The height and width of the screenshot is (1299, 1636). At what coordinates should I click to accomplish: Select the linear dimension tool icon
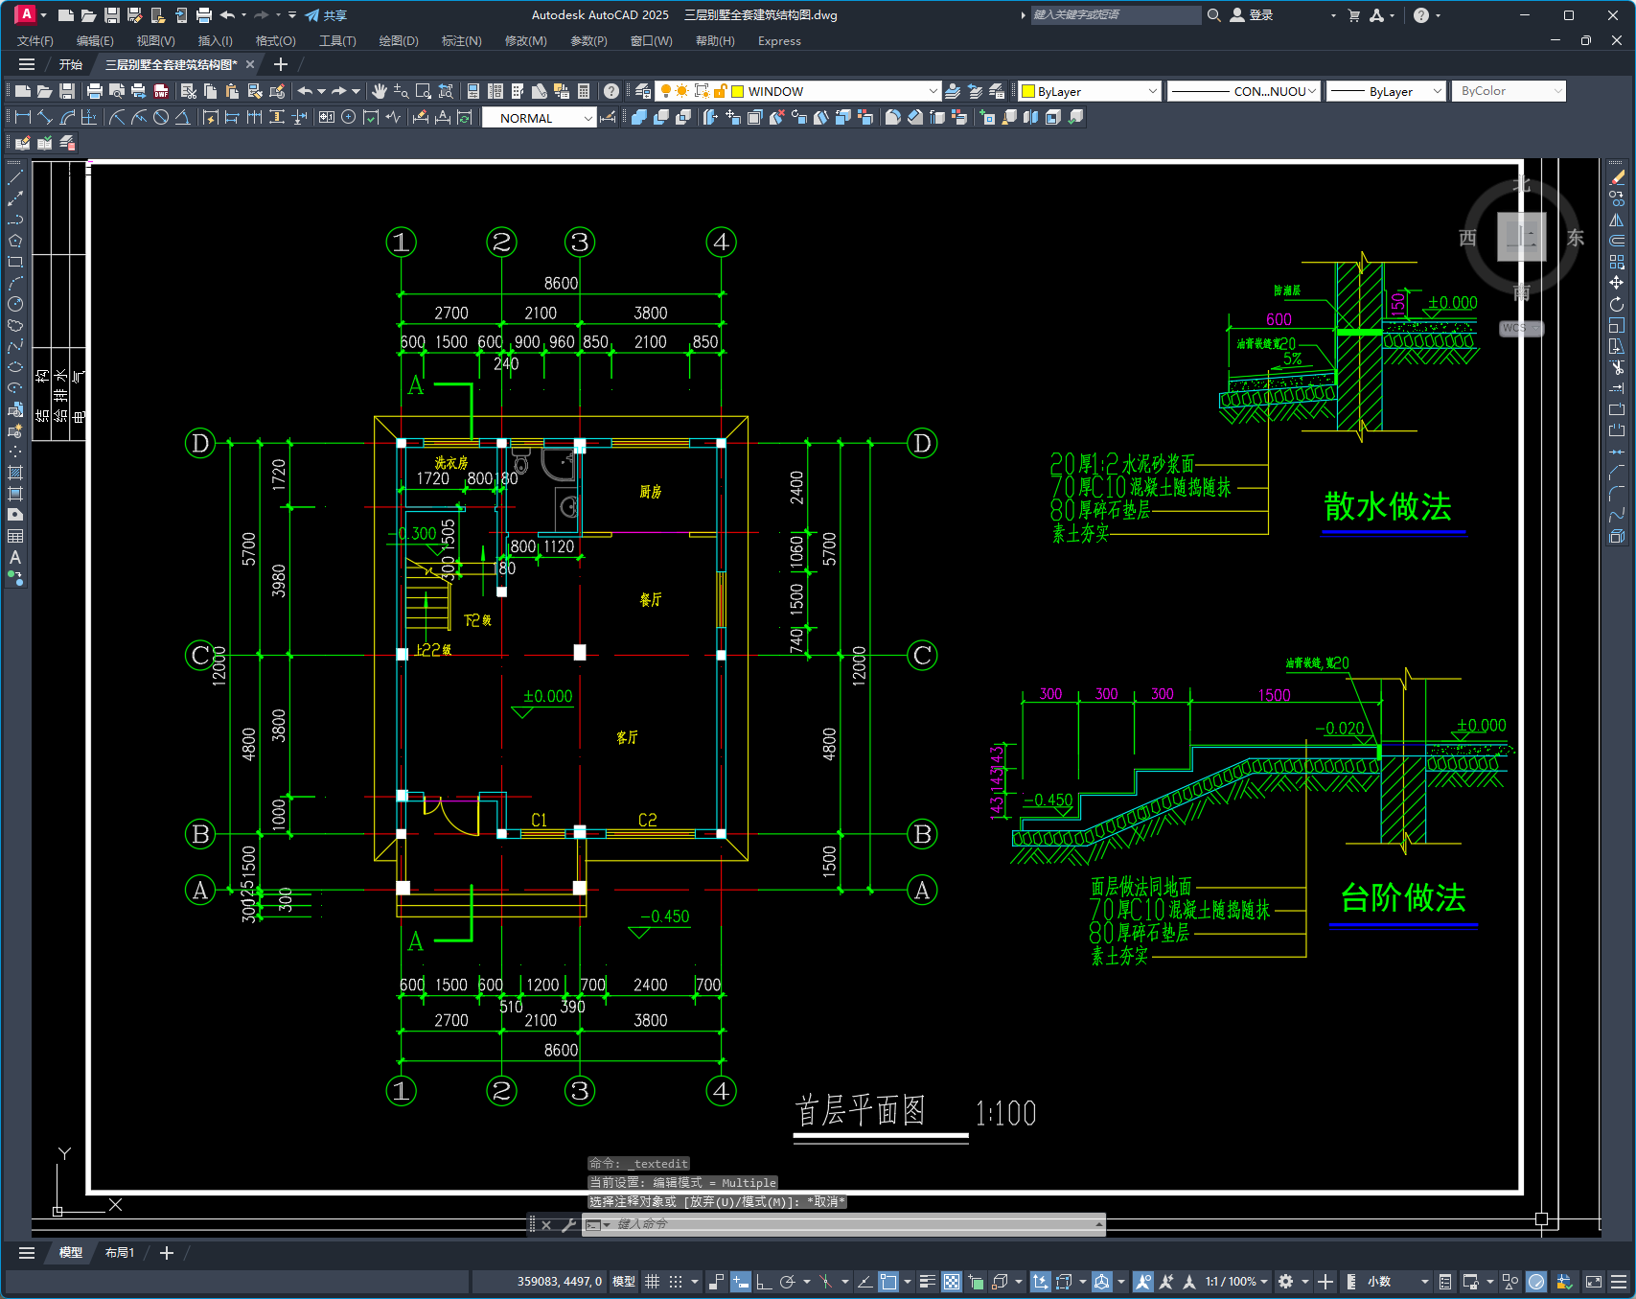pyautogui.click(x=23, y=117)
